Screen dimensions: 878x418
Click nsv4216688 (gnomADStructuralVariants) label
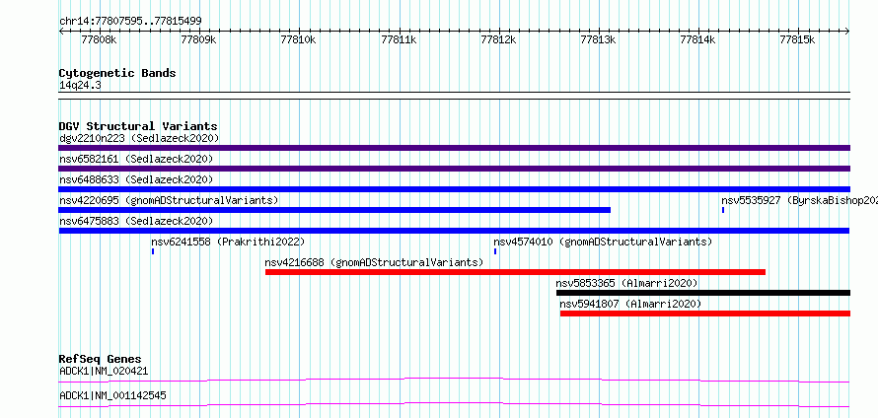point(374,262)
